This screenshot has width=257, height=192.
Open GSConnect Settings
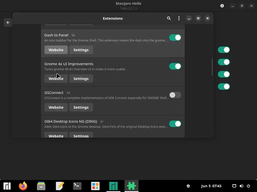click(x=81, y=107)
